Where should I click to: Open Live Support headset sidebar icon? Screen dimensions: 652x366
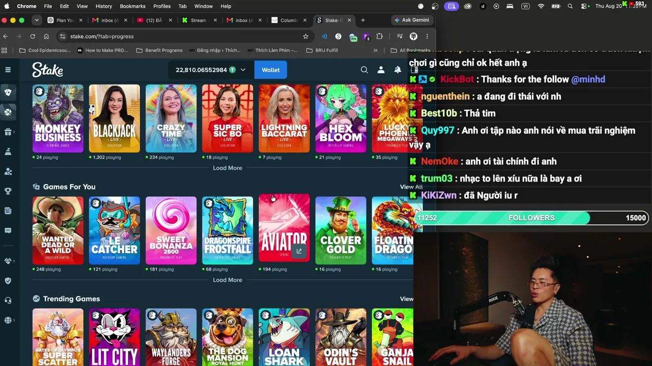tap(8, 300)
